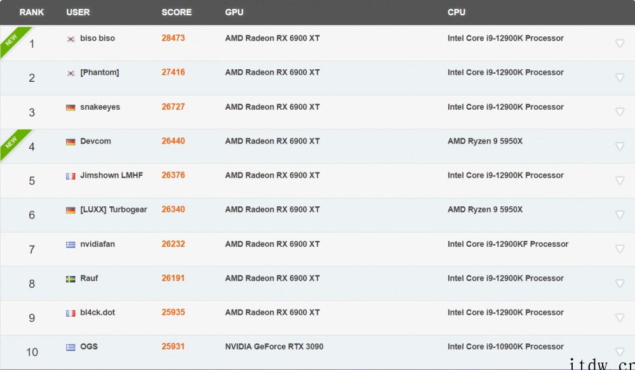Open user Jimshown LMHF

tap(111, 175)
